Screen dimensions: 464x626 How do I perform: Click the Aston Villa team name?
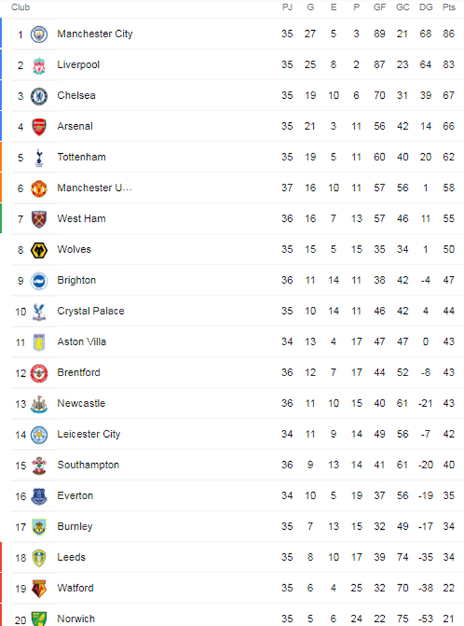pyautogui.click(x=82, y=341)
